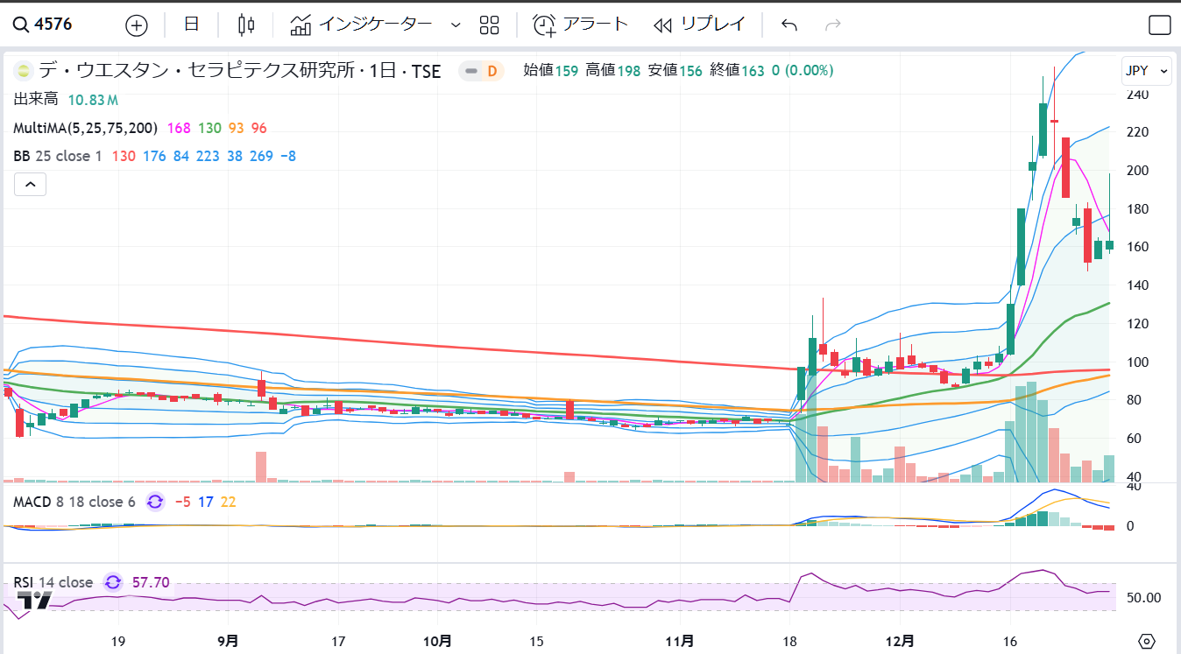Add a symbol with the plus-circle icon
Viewport: 1181px width, 654px height.
tap(137, 25)
